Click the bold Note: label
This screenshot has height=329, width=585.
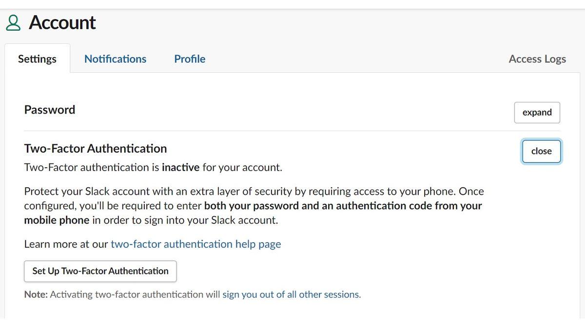[x=36, y=294]
